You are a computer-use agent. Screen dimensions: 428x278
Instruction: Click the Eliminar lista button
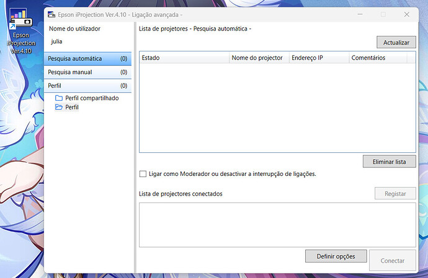[x=390, y=162]
